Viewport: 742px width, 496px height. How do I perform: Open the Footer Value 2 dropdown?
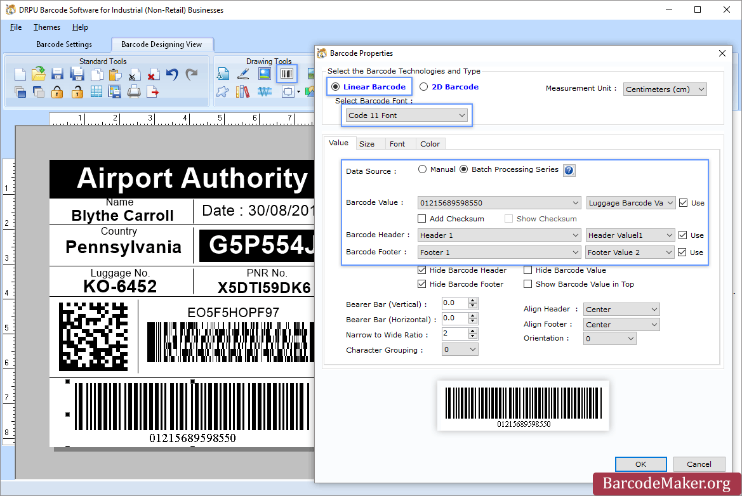pyautogui.click(x=630, y=252)
